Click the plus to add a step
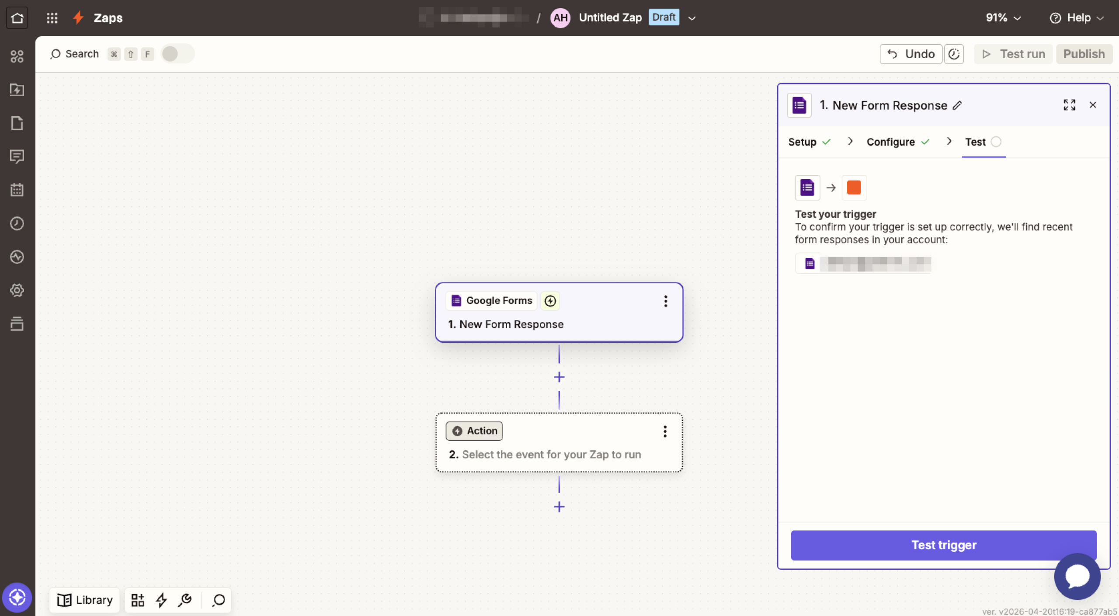 pyautogui.click(x=559, y=376)
